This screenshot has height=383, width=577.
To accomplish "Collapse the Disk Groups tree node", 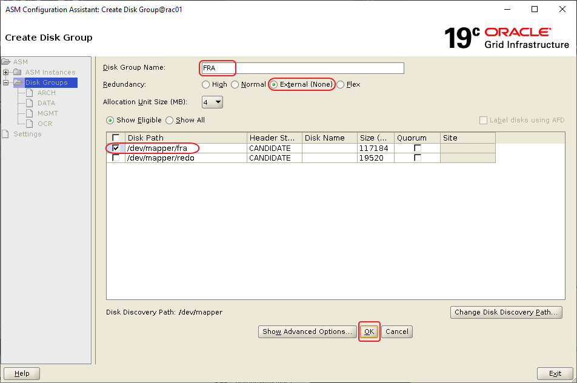I will (6, 82).
